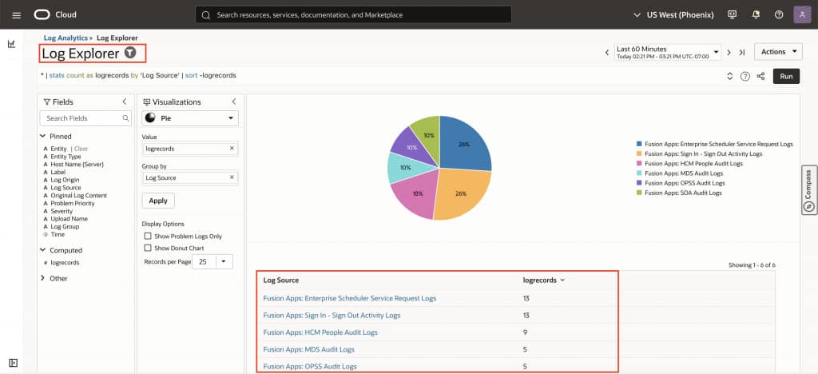The image size is (818, 374).
Task: Select the Log Origin field
Action: pyautogui.click(x=65, y=180)
